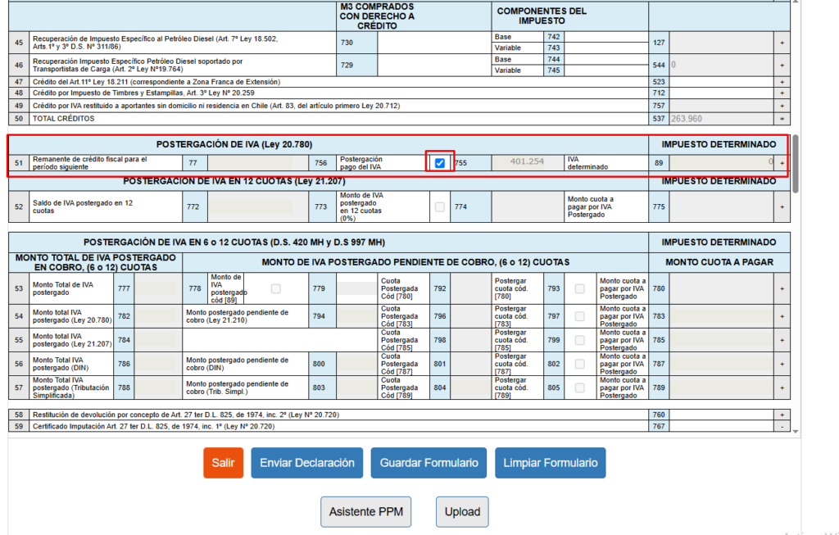Clear the form using Limpiar Formulario
Viewport: 839px width, 535px height.
(550, 463)
